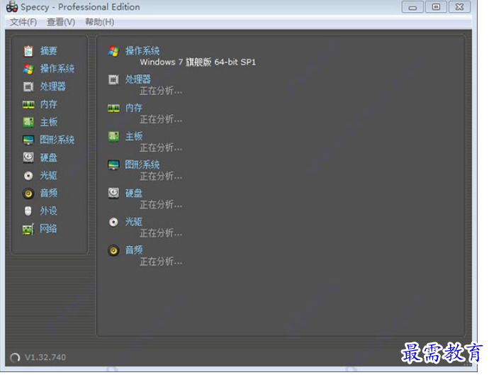Show 硬盘 details via sidebar label
This screenshot has height=375, width=489.
click(49, 157)
